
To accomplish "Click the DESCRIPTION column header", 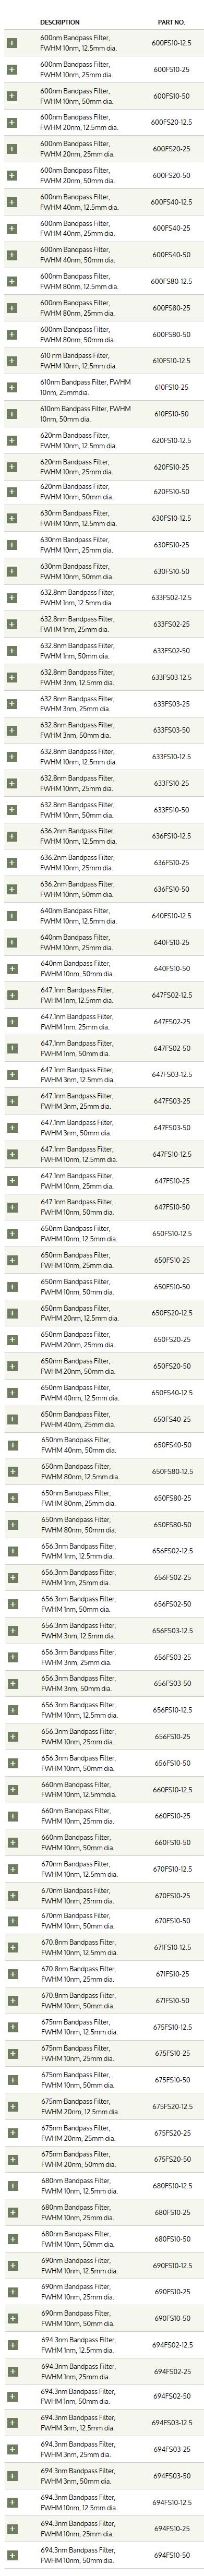I will (x=60, y=22).
